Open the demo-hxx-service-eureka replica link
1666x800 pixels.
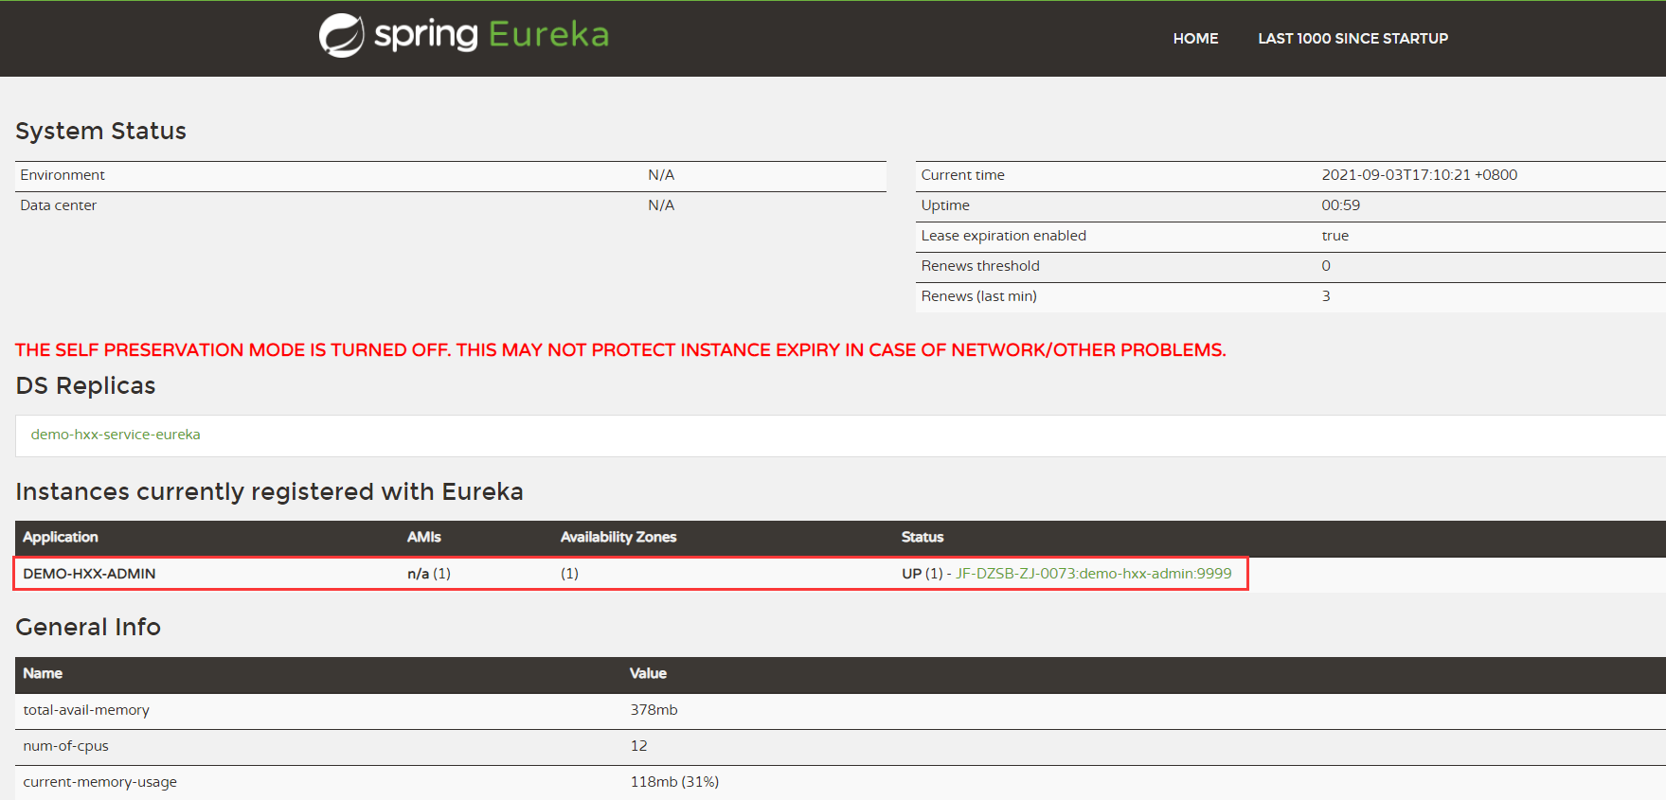[116, 435]
